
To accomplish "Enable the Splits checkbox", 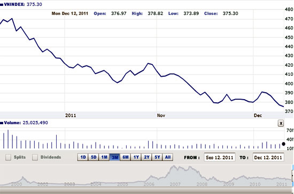I will [x=8, y=157].
